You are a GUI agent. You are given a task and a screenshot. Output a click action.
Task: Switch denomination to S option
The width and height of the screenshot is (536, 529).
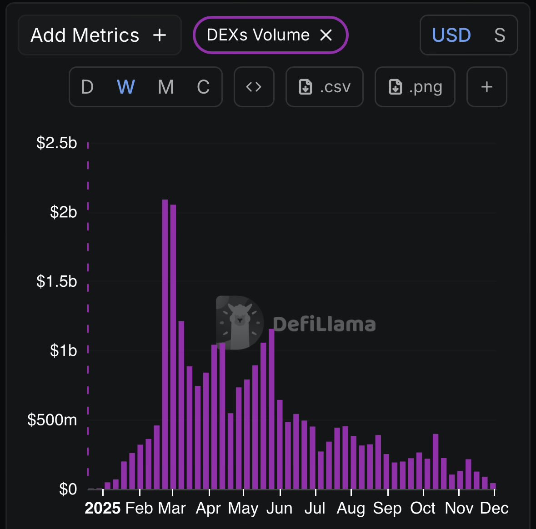pyautogui.click(x=500, y=35)
